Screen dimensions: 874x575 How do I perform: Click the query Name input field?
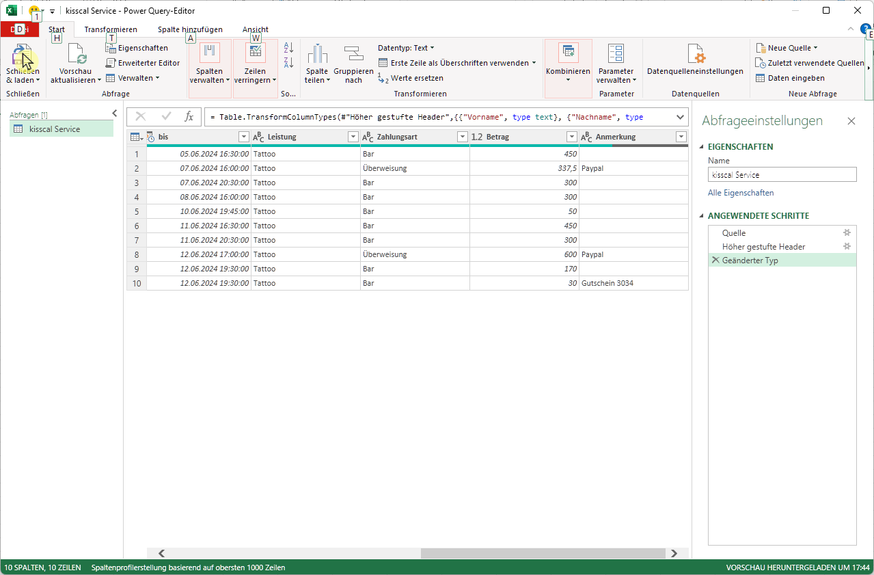[782, 175]
